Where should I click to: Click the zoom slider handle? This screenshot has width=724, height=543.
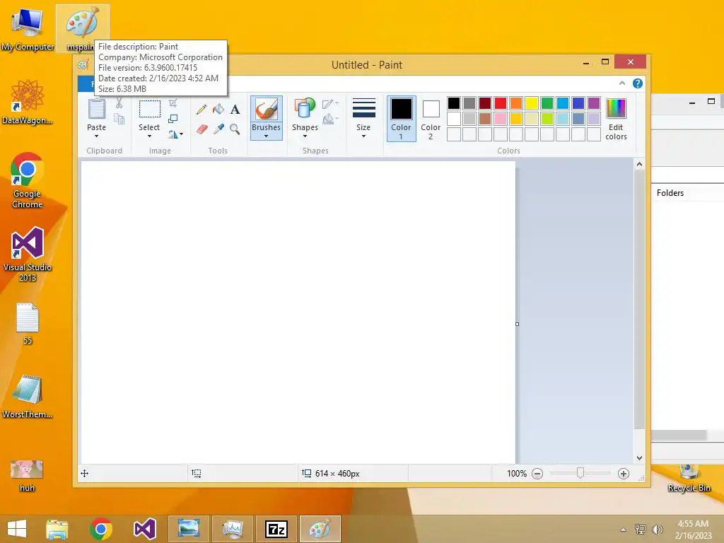coord(580,473)
